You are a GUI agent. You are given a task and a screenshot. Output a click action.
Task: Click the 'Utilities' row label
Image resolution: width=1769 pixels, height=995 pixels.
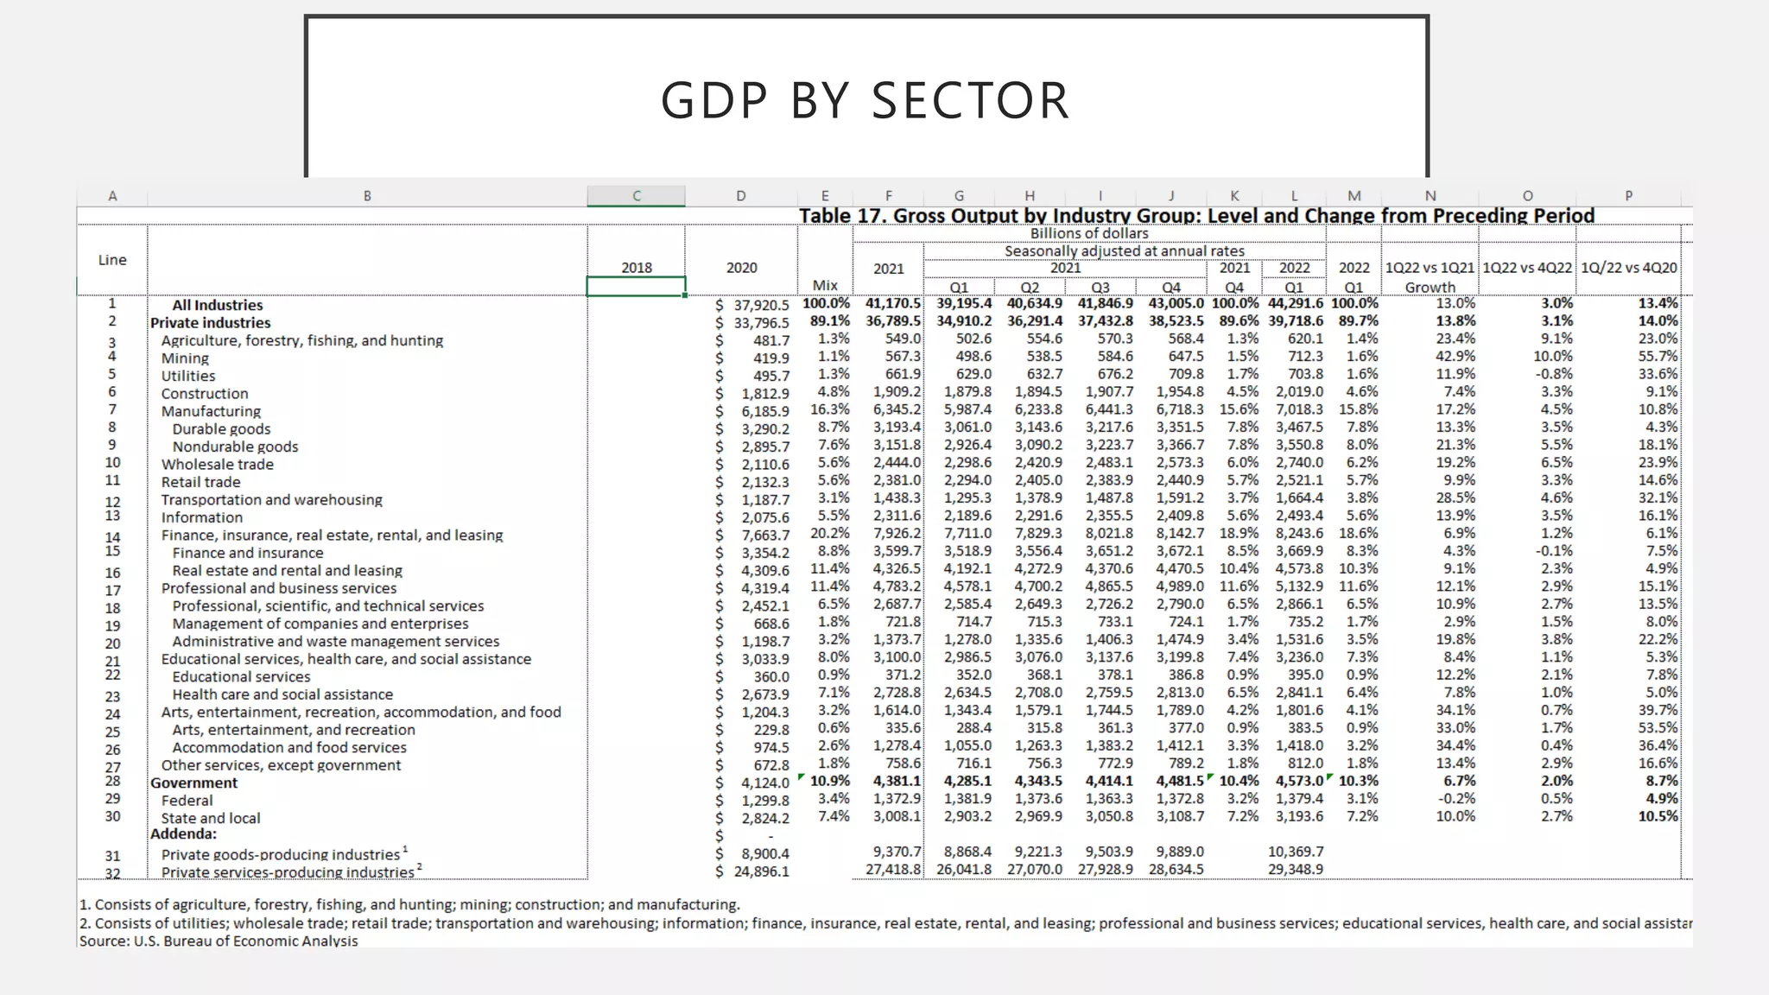pyautogui.click(x=188, y=376)
